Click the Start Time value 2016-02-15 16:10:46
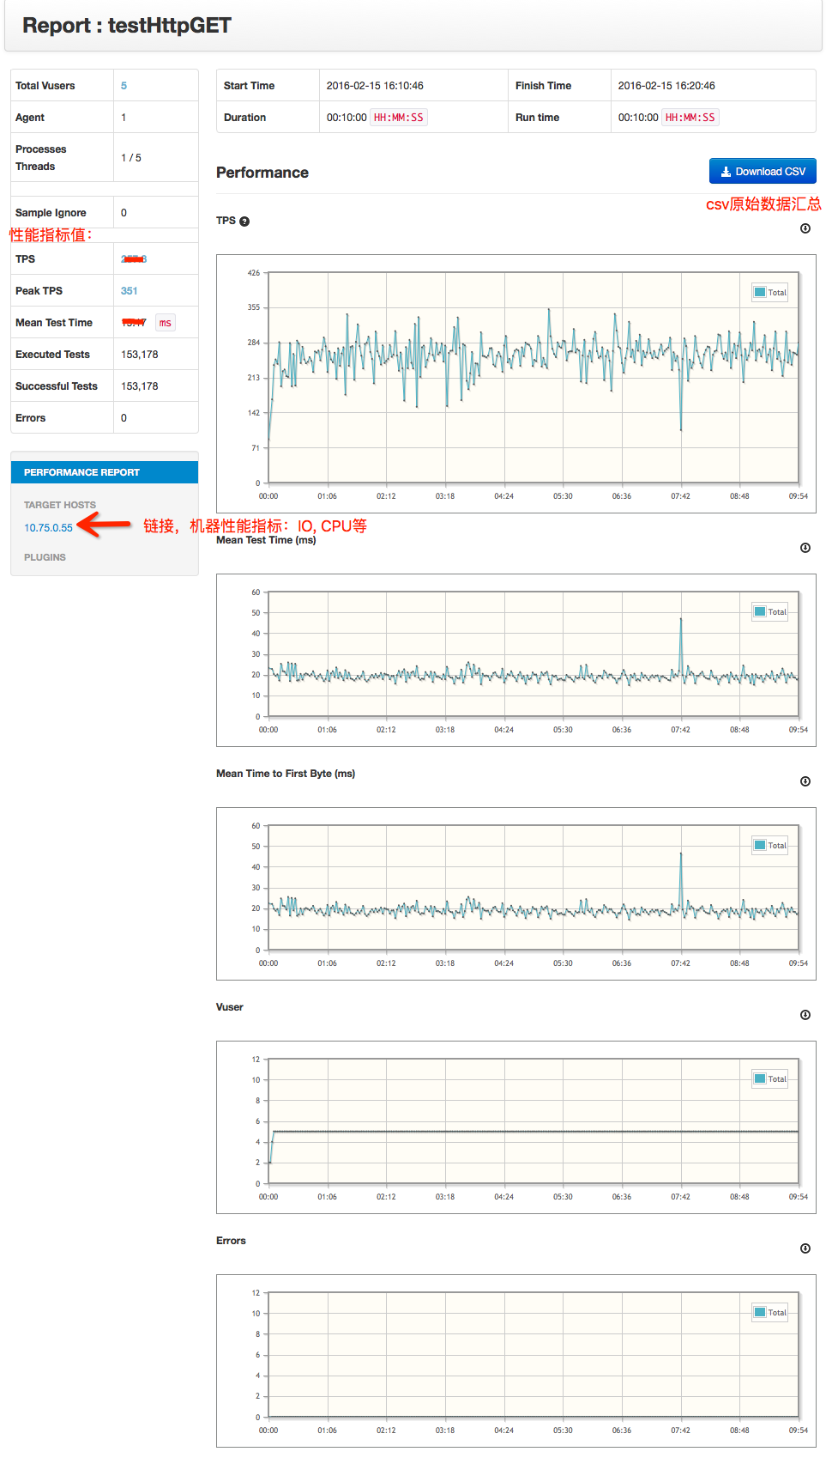This screenshot has height=1482, width=832. coord(375,86)
